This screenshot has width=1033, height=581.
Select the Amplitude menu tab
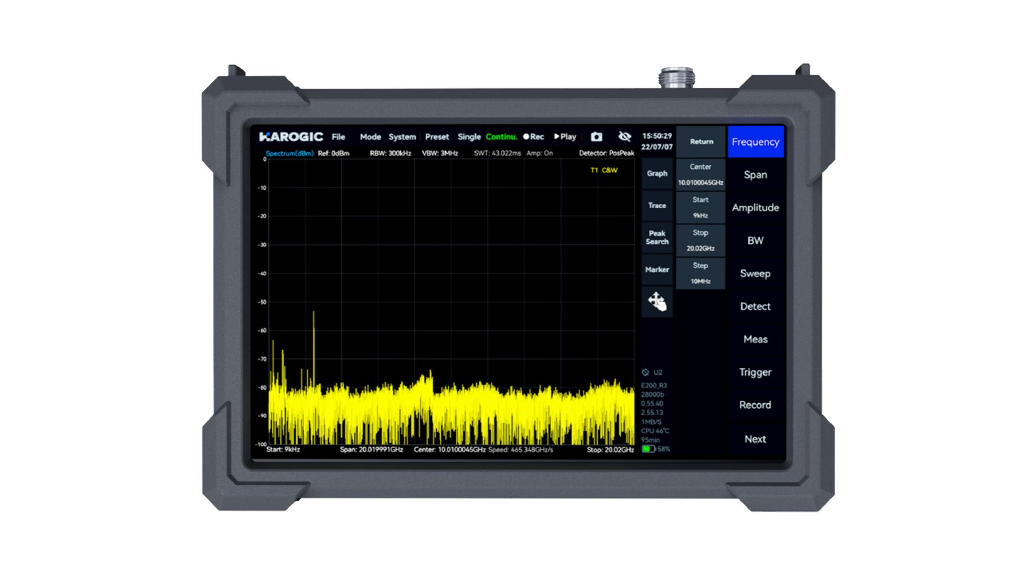[755, 208]
